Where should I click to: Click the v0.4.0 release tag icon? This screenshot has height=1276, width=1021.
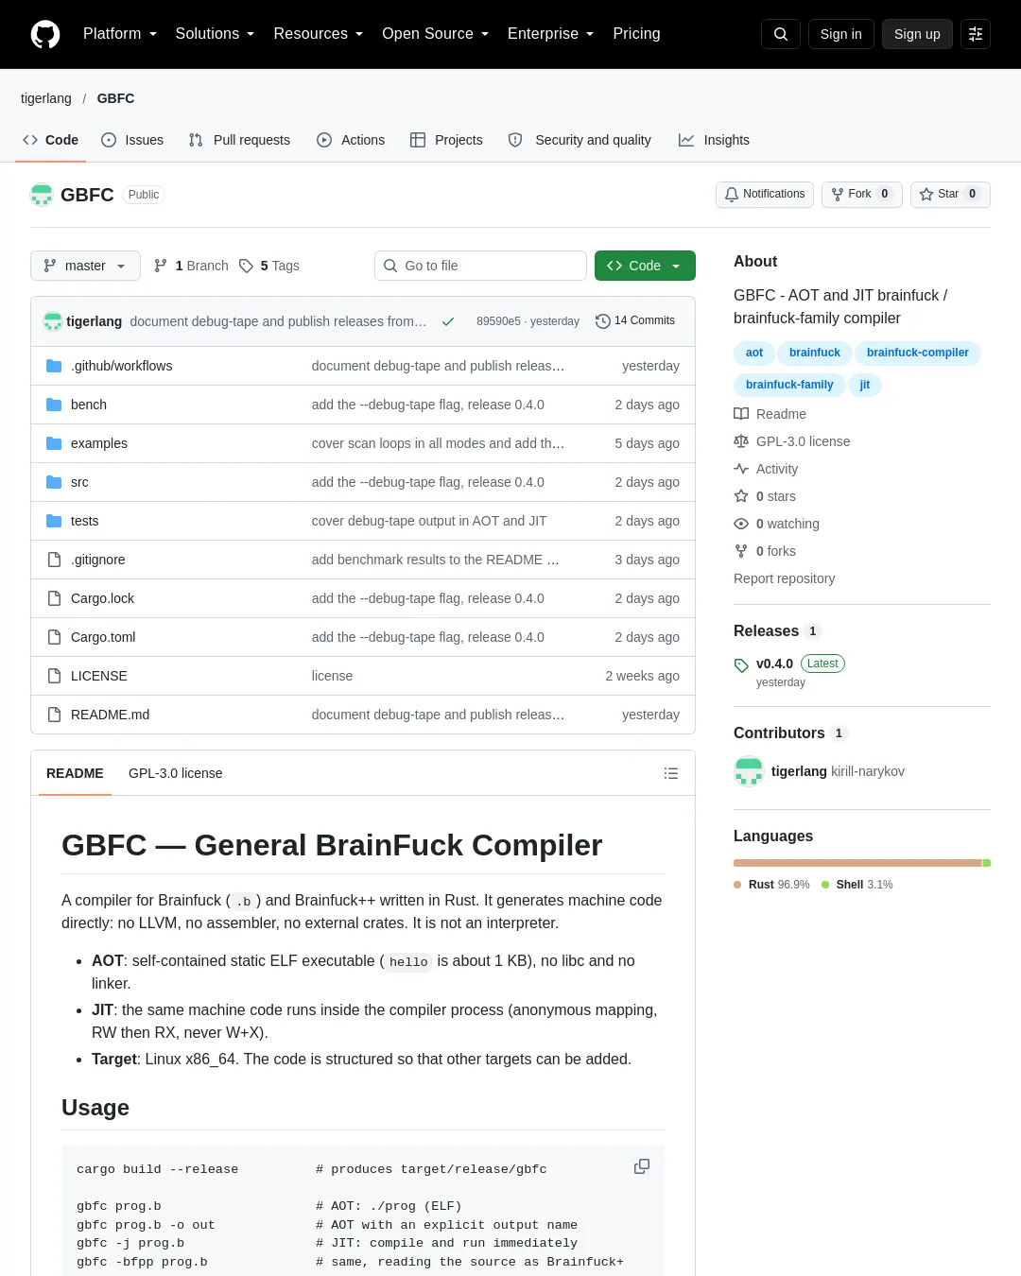tap(741, 665)
